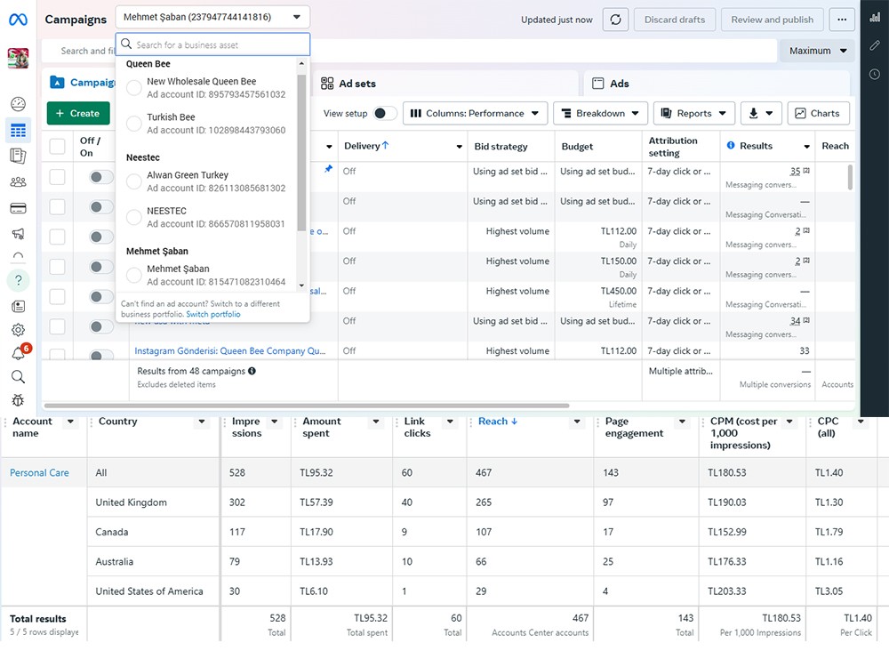This screenshot has width=889, height=667.
Task: Open the Audiences people icon
Action: [x=18, y=182]
